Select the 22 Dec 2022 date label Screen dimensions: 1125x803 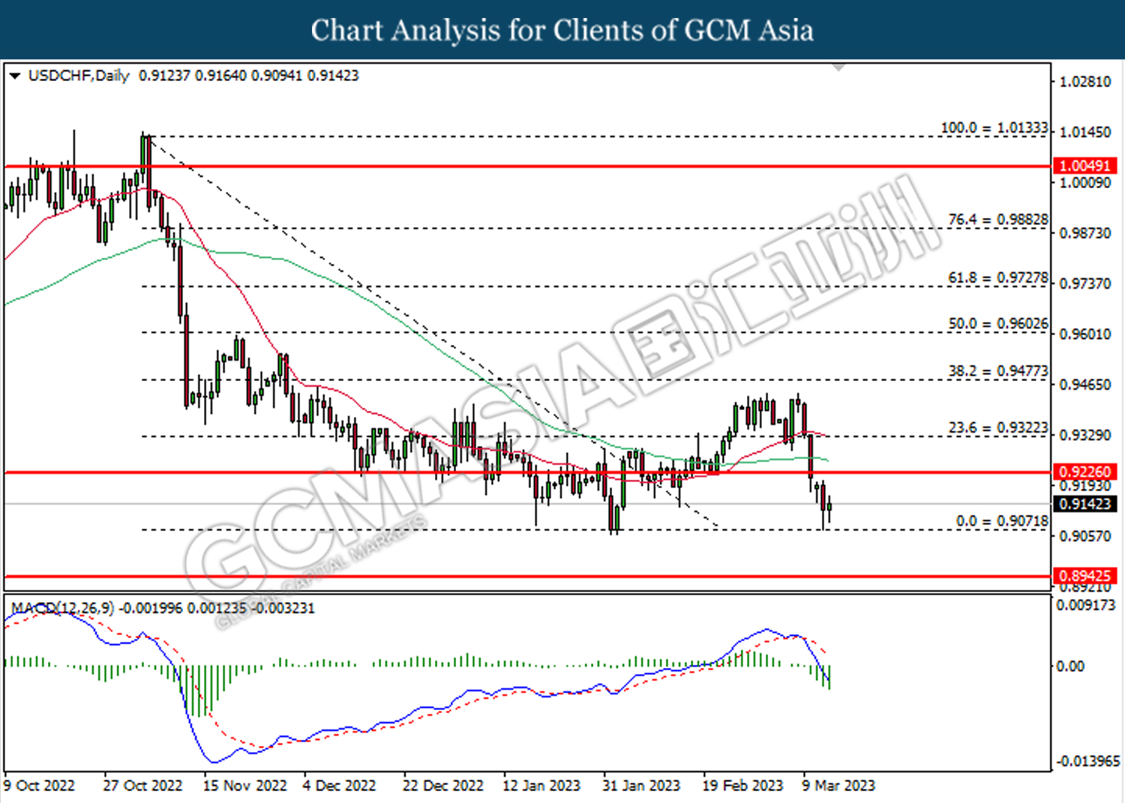coord(442,785)
